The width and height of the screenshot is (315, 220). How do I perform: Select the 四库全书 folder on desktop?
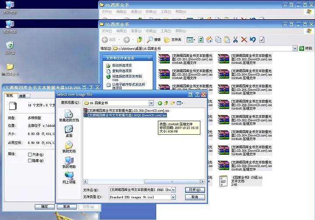pos(10,69)
